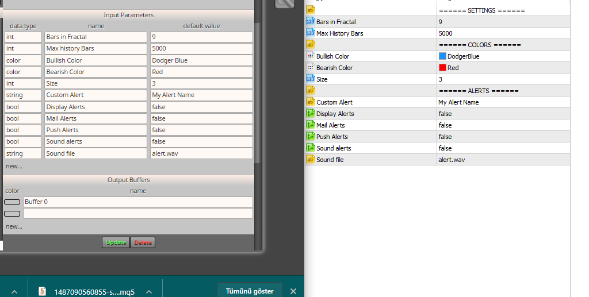589x297 pixels.
Task: Select the ====== ALERTS ====== value cell
Action: tap(503, 91)
